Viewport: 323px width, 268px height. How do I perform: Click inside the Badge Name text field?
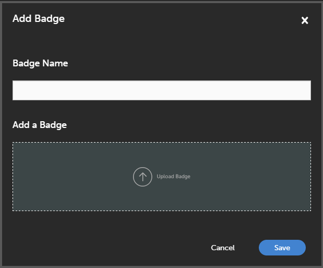click(161, 90)
